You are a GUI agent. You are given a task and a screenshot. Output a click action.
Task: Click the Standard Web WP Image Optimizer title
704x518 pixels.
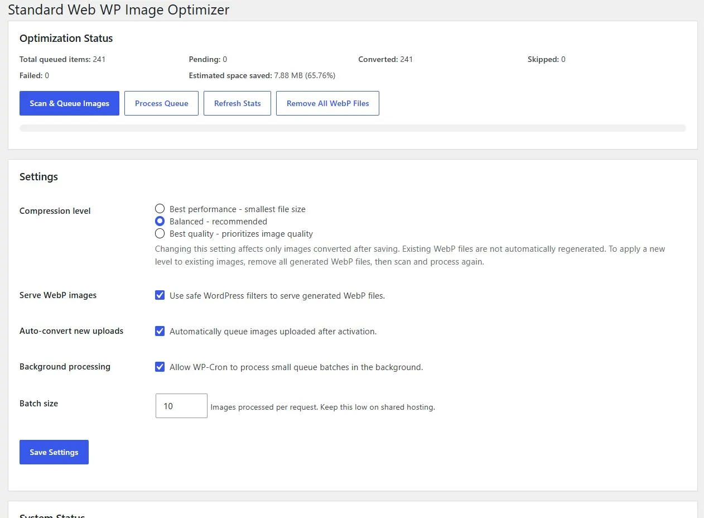(x=118, y=9)
